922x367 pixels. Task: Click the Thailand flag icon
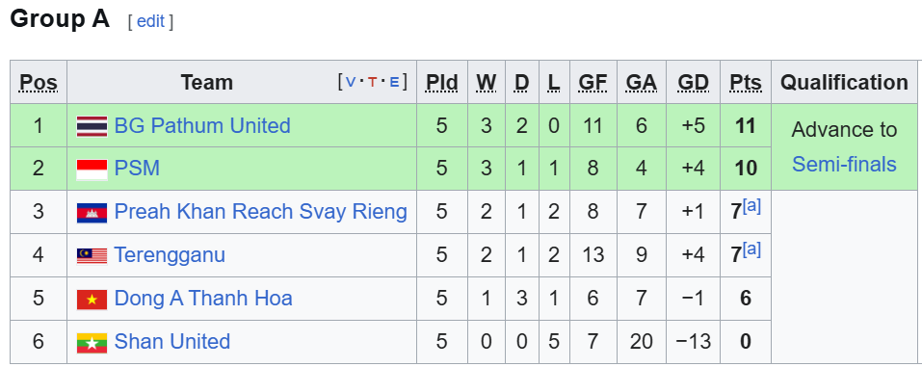[92, 126]
